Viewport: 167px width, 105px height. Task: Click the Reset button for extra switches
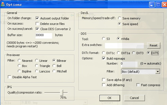(153, 45)
